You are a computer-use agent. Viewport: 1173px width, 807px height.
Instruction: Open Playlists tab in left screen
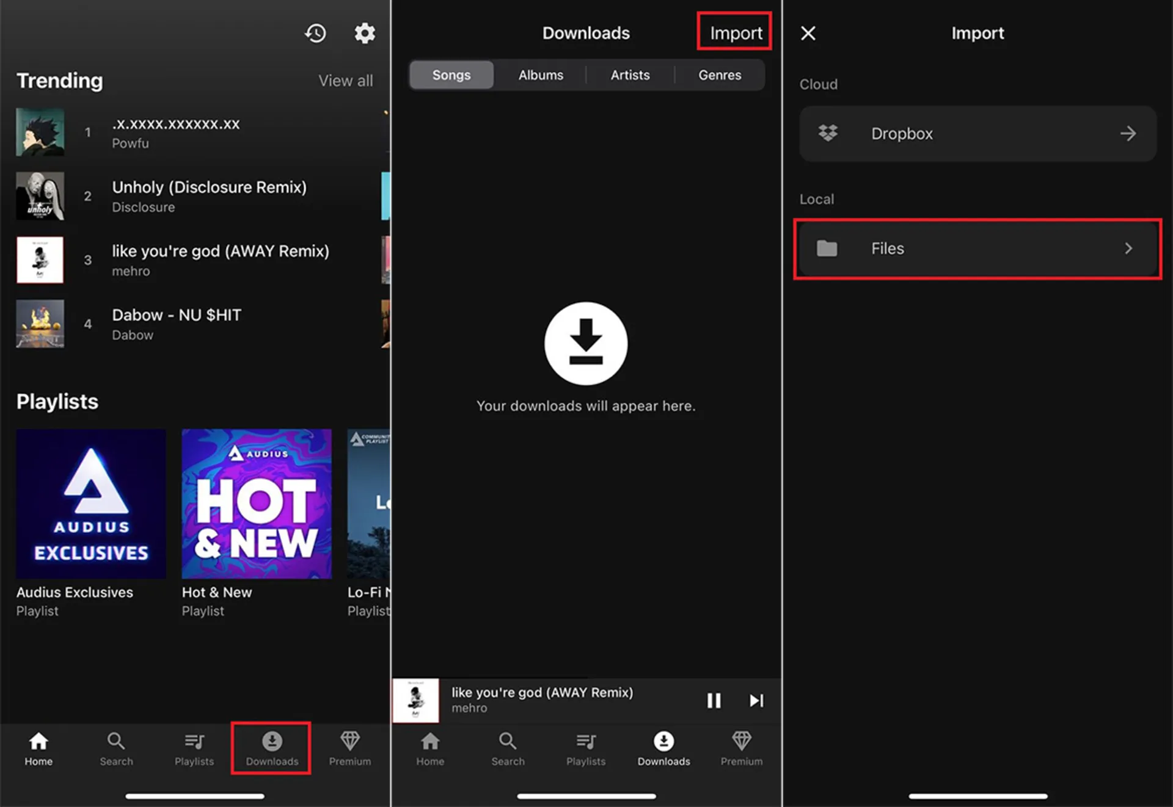click(x=194, y=749)
